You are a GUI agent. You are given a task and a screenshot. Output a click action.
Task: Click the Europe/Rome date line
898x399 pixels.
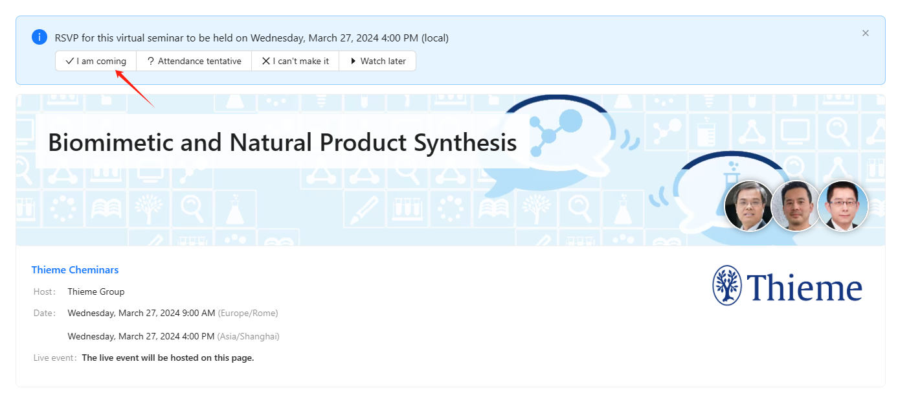click(173, 313)
